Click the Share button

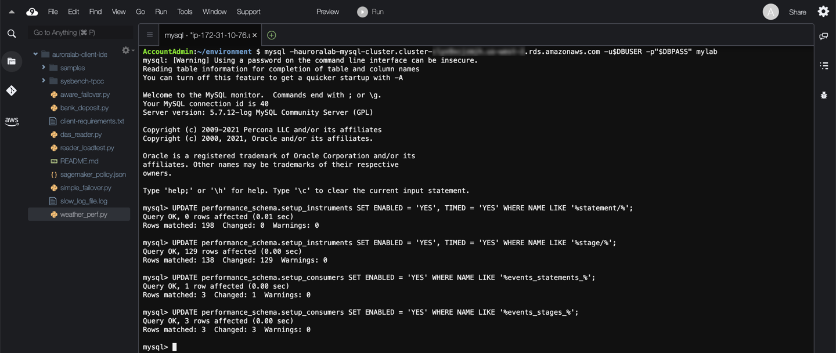pyautogui.click(x=797, y=12)
